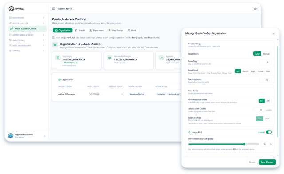Click the AskMe AI Gateway logo
This screenshot has height=174, width=284.
click(16, 8)
